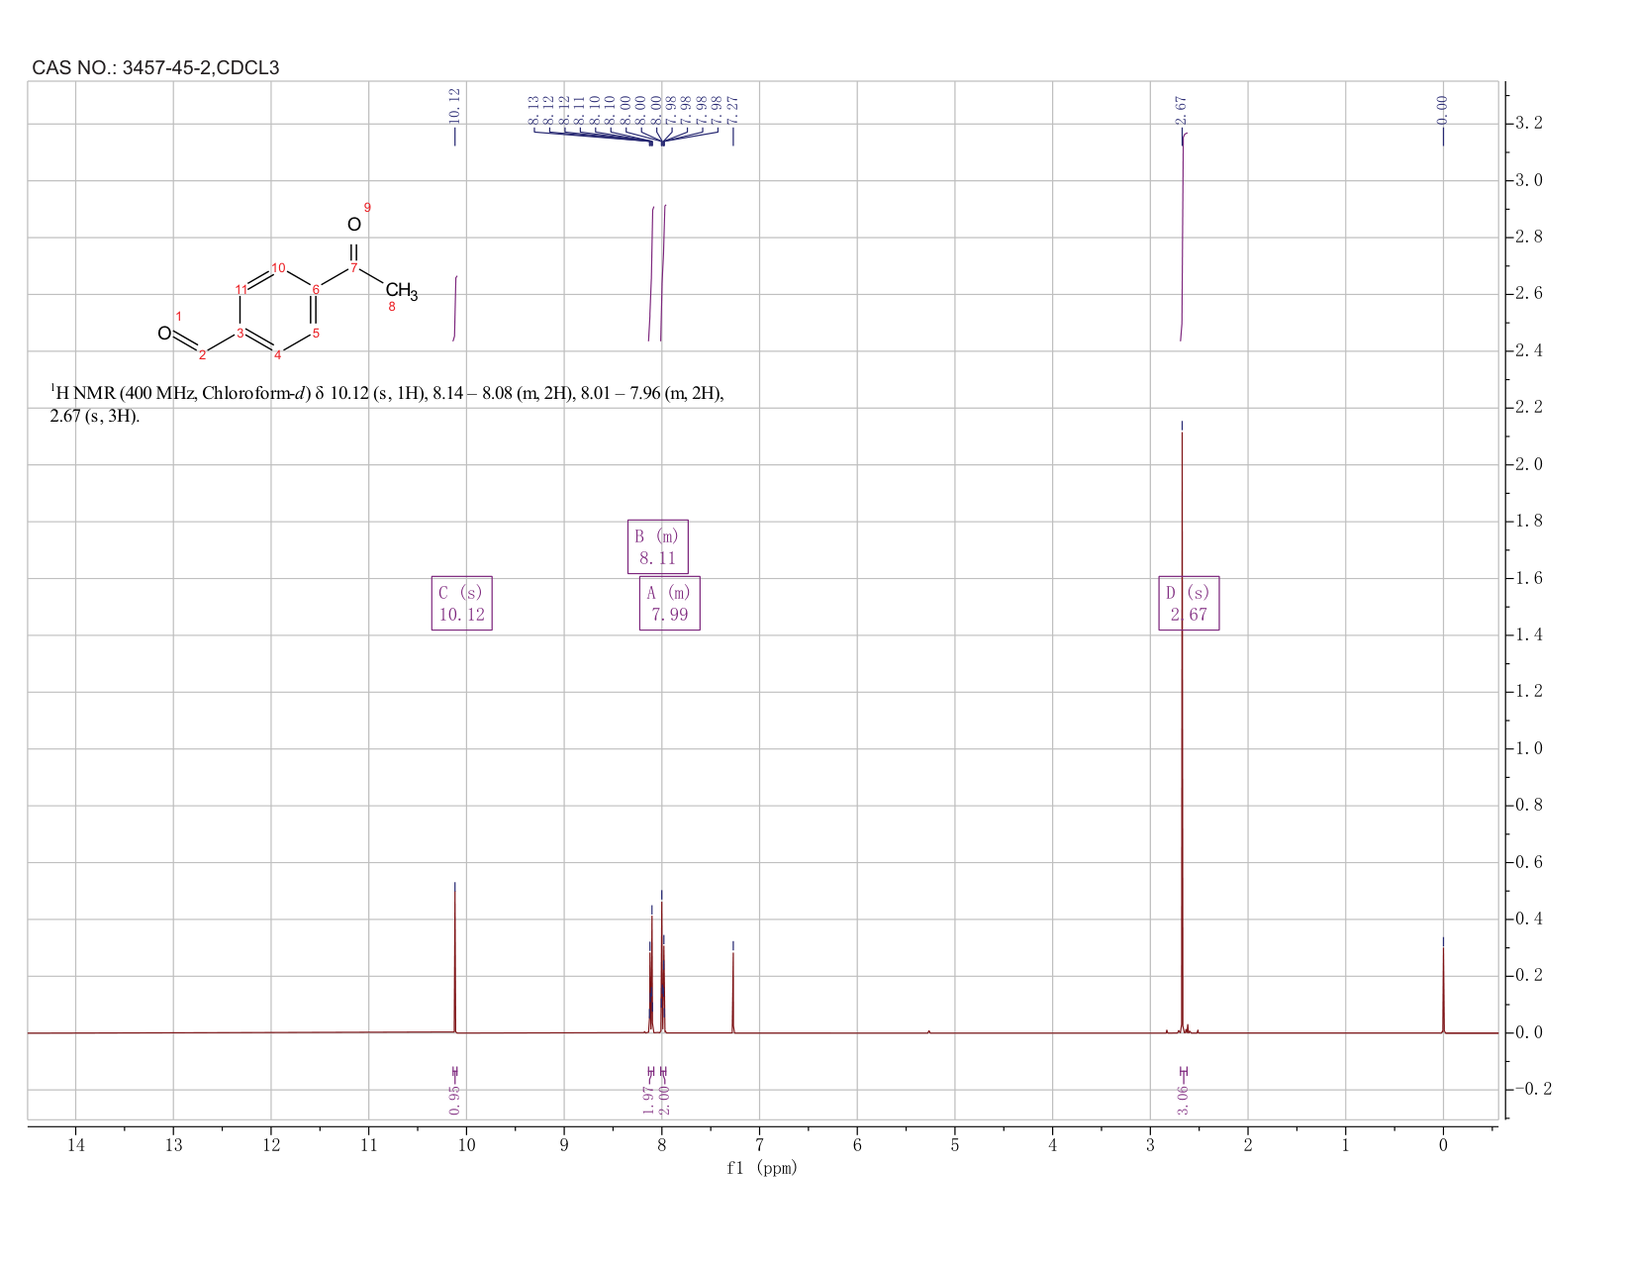Click the CH3 group in the structure
The width and height of the screenshot is (1633, 1262).
(401, 292)
